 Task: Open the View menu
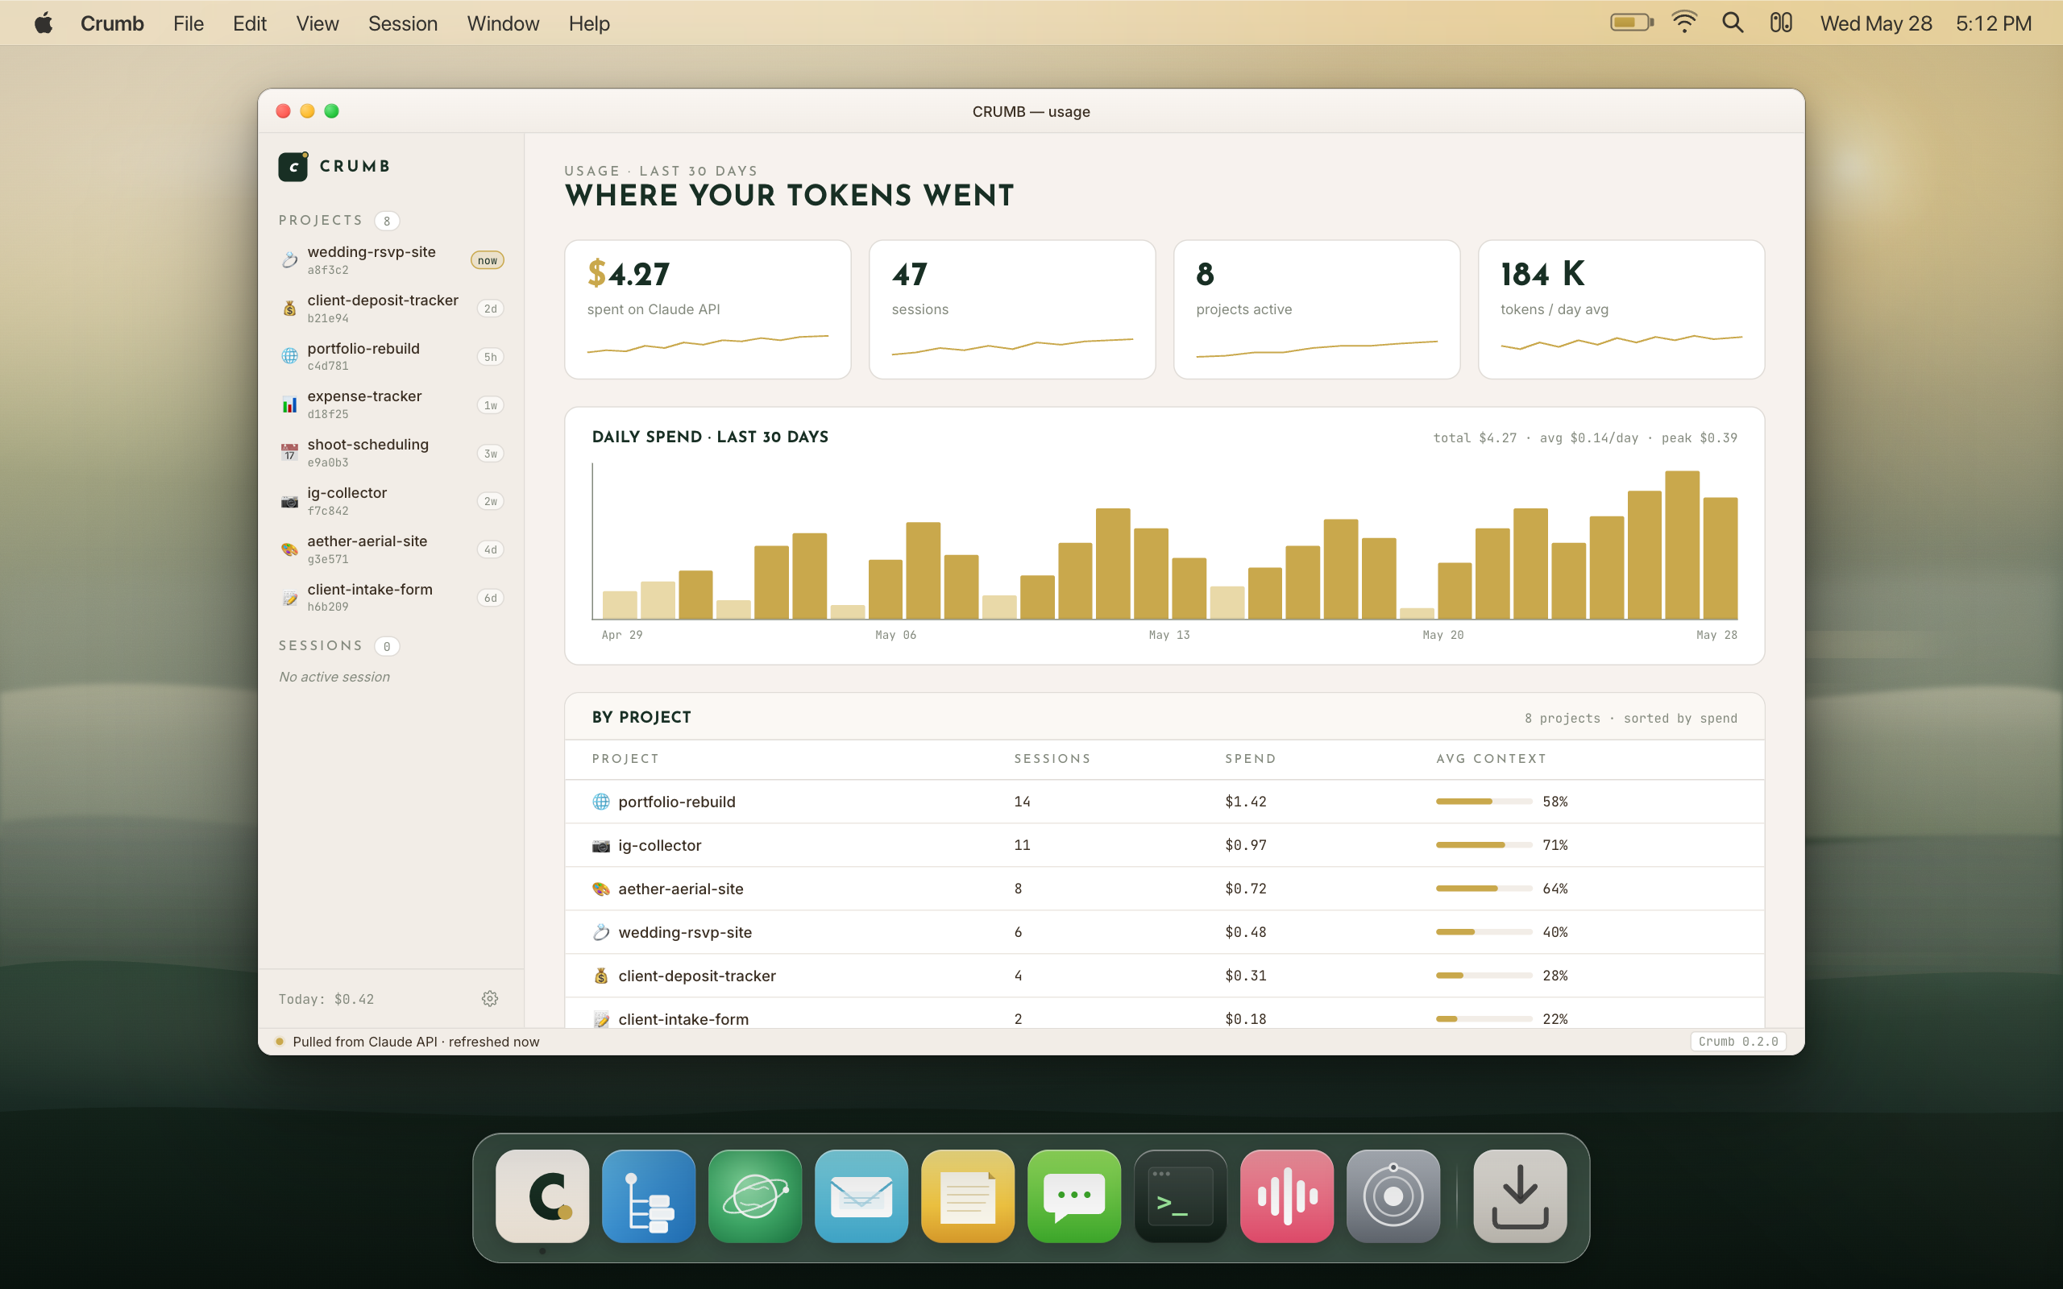(318, 23)
